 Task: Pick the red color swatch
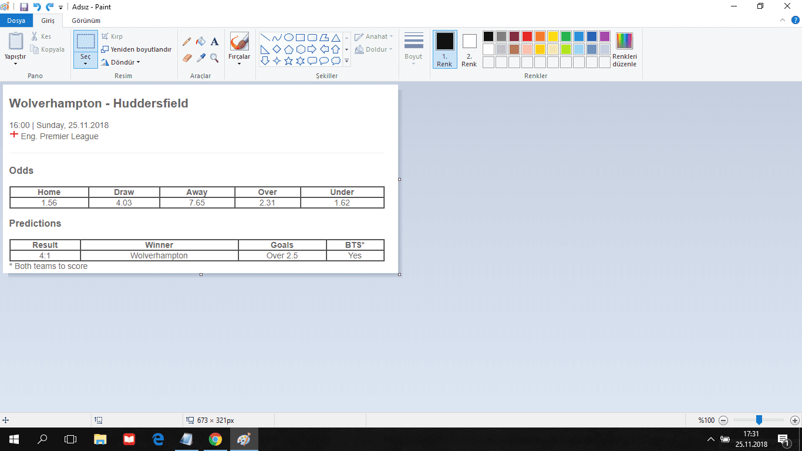coord(527,36)
